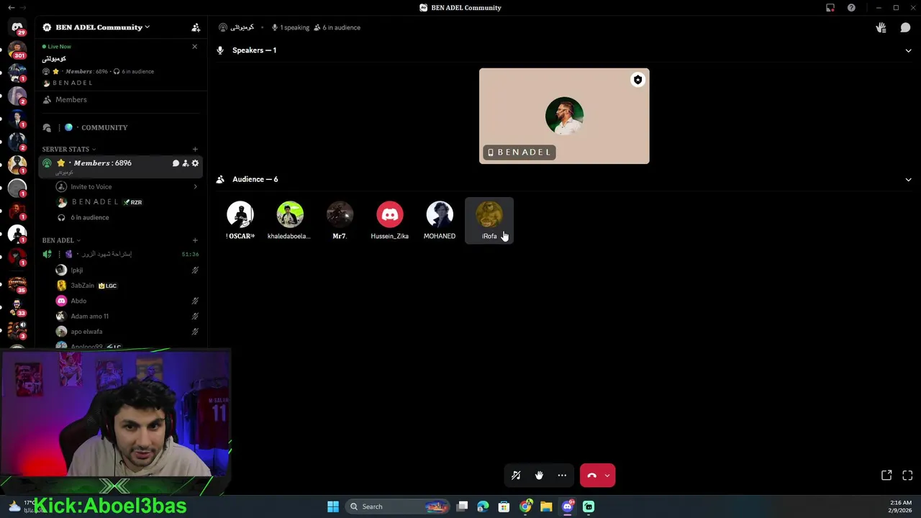Image resolution: width=921 pixels, height=518 pixels.
Task: Click the moderator badge on speaker tile
Action: pyautogui.click(x=638, y=80)
